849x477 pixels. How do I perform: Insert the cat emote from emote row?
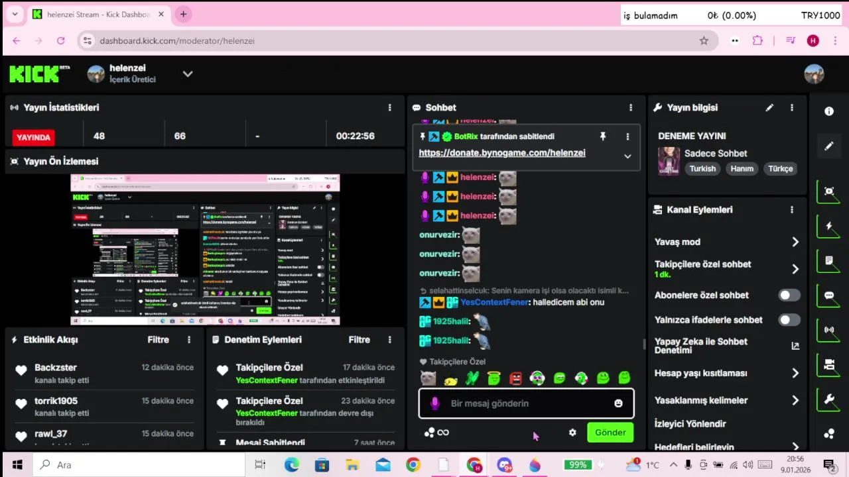coord(428,378)
